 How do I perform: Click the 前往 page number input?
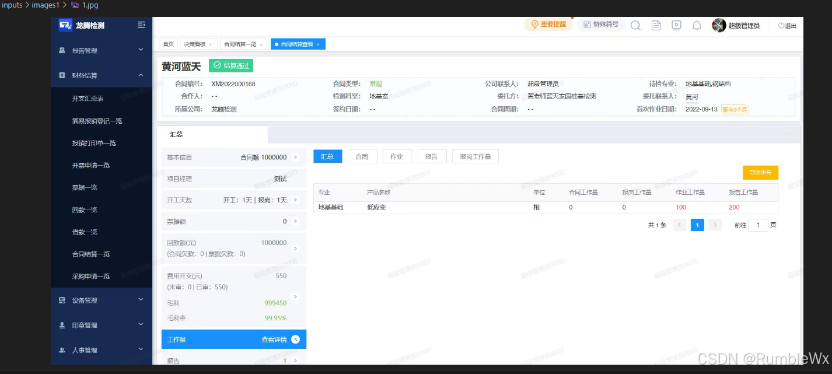click(758, 225)
